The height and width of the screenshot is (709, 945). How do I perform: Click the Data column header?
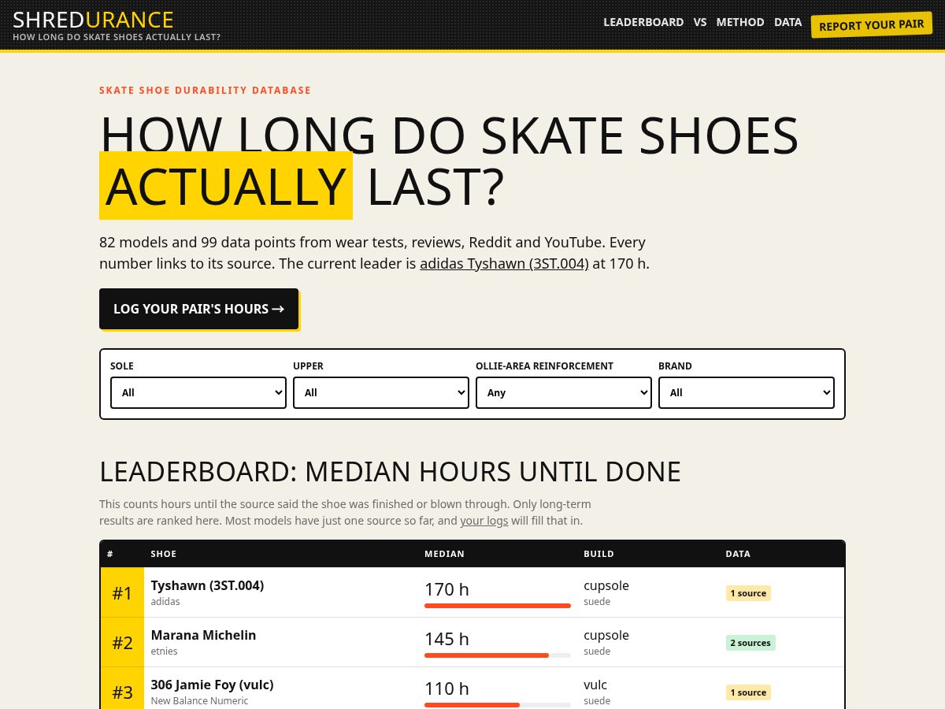coord(738,554)
